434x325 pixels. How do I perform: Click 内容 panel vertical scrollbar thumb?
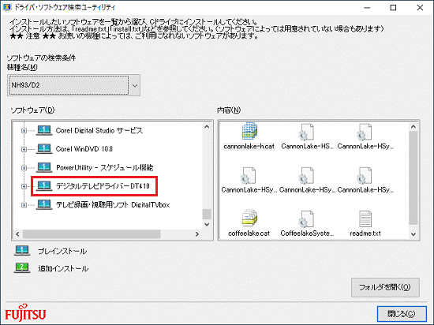pyautogui.click(x=413, y=177)
